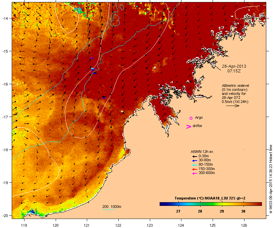The height and width of the screenshot is (228, 275).
Task: Click the color bar tick label '27'
Action: coord(178,211)
